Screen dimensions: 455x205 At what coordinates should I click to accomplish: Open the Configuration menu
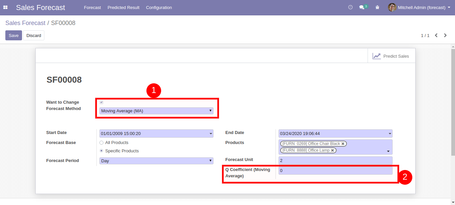pos(159,7)
